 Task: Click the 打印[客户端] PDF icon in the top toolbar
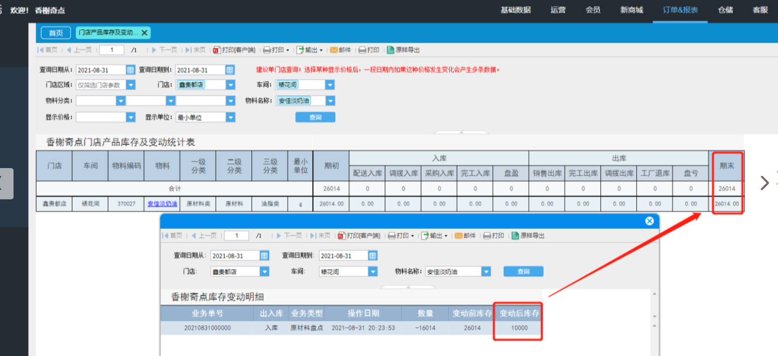coord(217,50)
